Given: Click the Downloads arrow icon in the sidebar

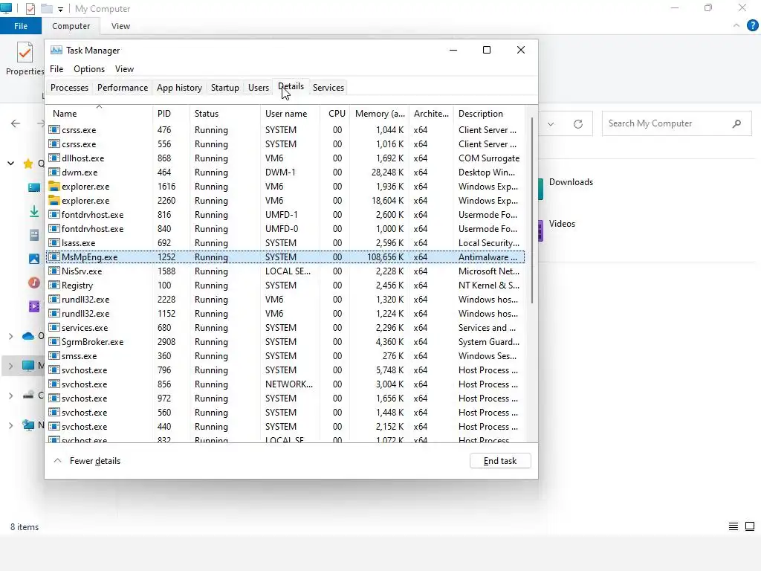Looking at the screenshot, I should click(34, 211).
